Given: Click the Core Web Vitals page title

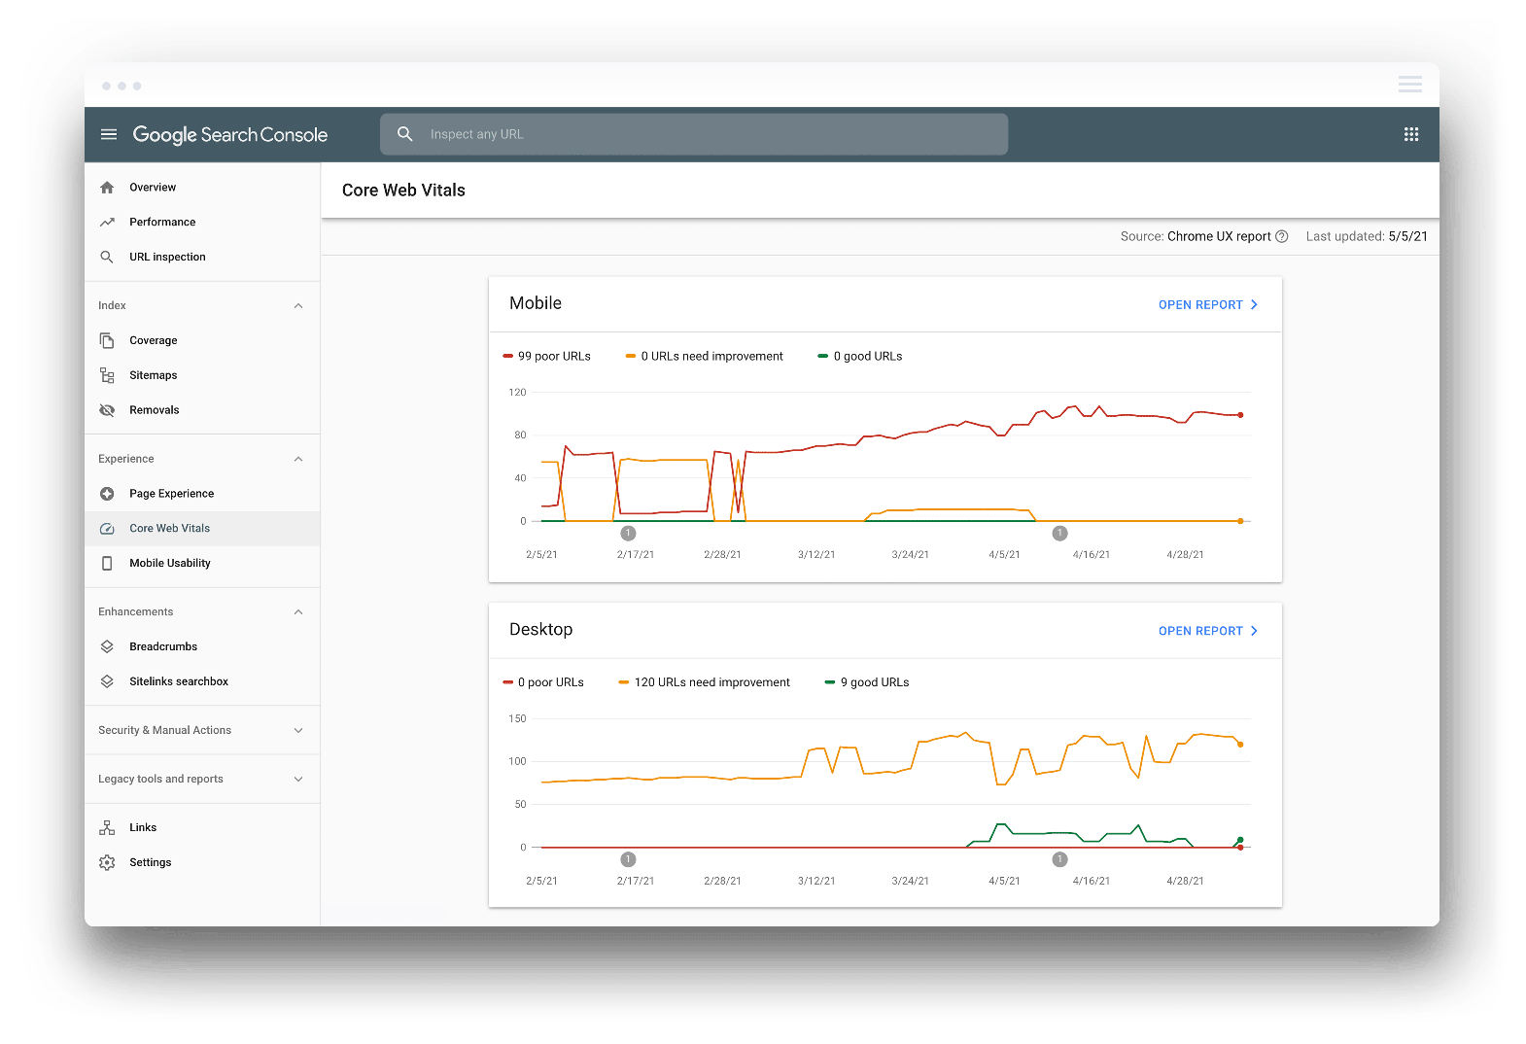Looking at the screenshot, I should tap(403, 191).
